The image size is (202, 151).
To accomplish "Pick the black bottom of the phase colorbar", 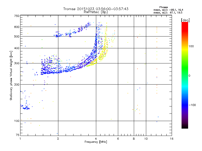I will 185,127.
